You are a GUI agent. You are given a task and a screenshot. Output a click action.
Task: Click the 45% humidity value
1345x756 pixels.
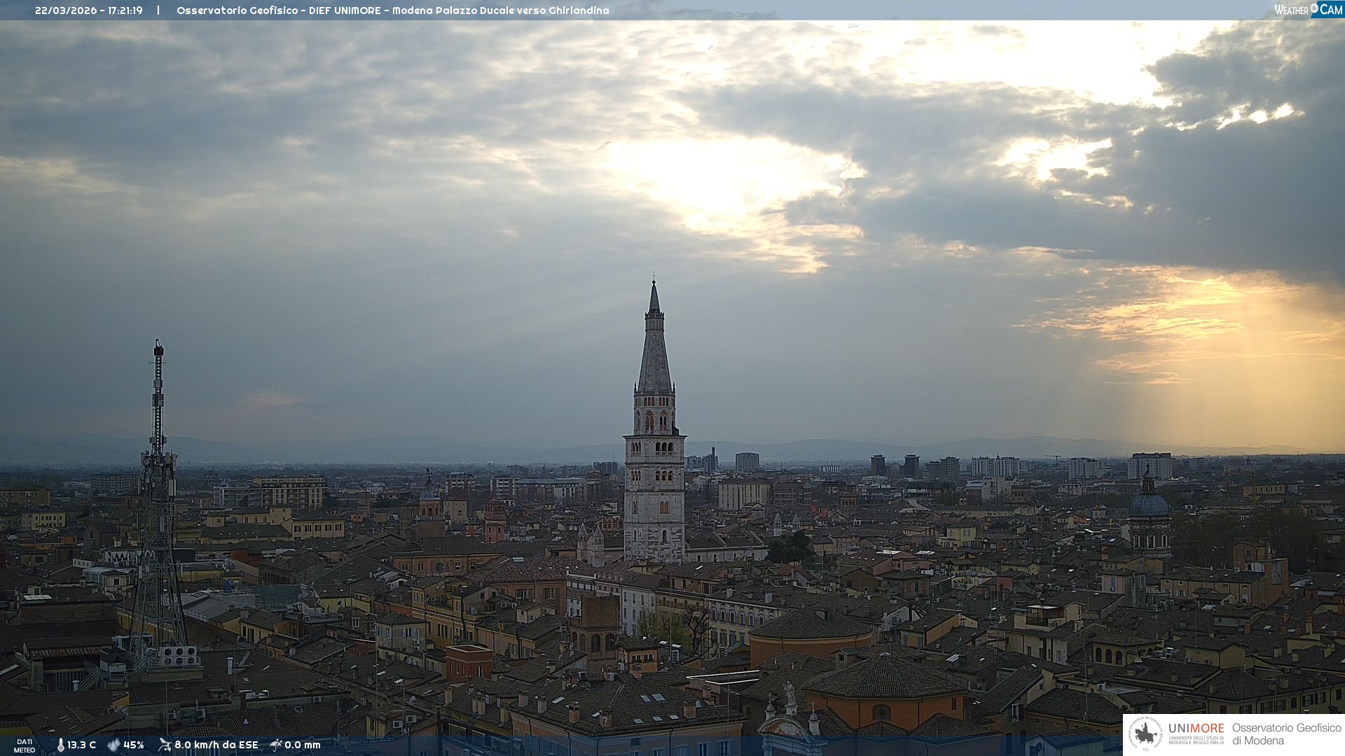[x=133, y=745]
